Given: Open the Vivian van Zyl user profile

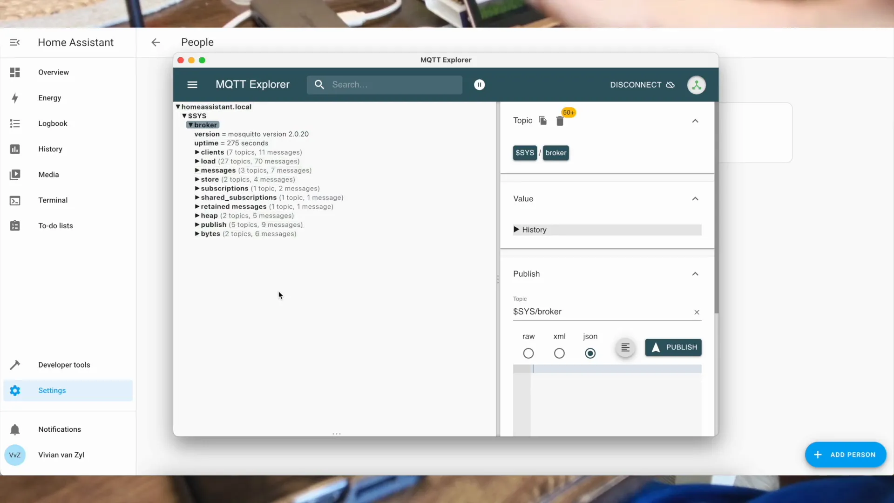Looking at the screenshot, I should coord(68,455).
